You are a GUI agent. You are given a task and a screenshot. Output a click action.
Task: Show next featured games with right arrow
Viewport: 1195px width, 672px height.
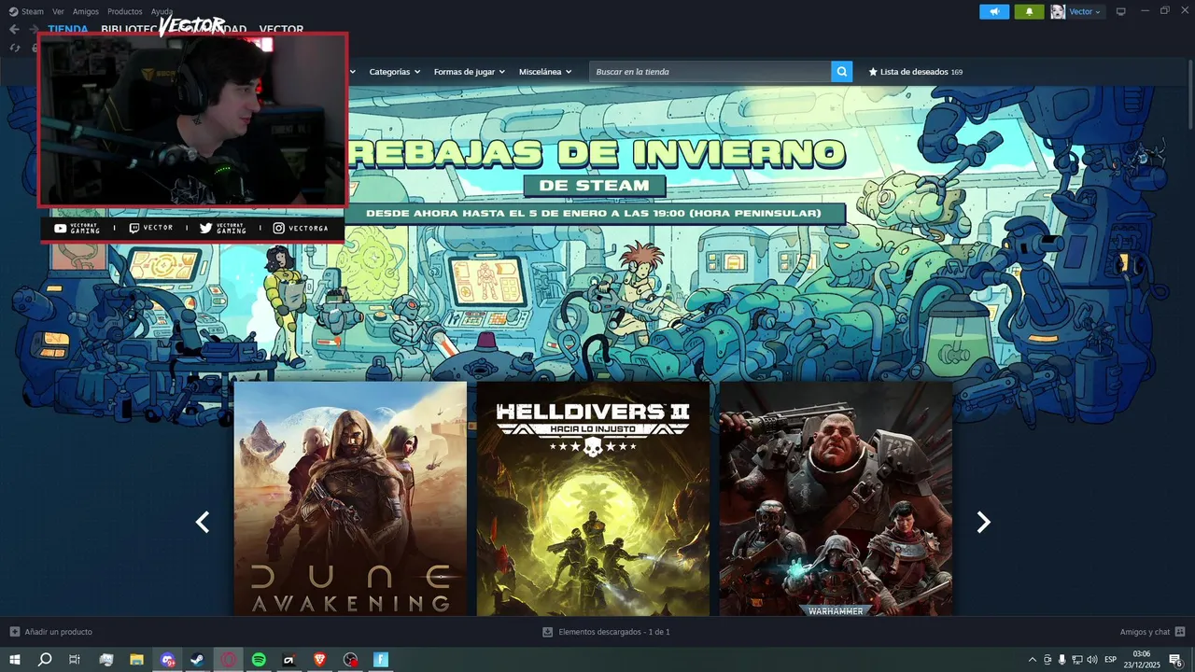click(x=983, y=523)
